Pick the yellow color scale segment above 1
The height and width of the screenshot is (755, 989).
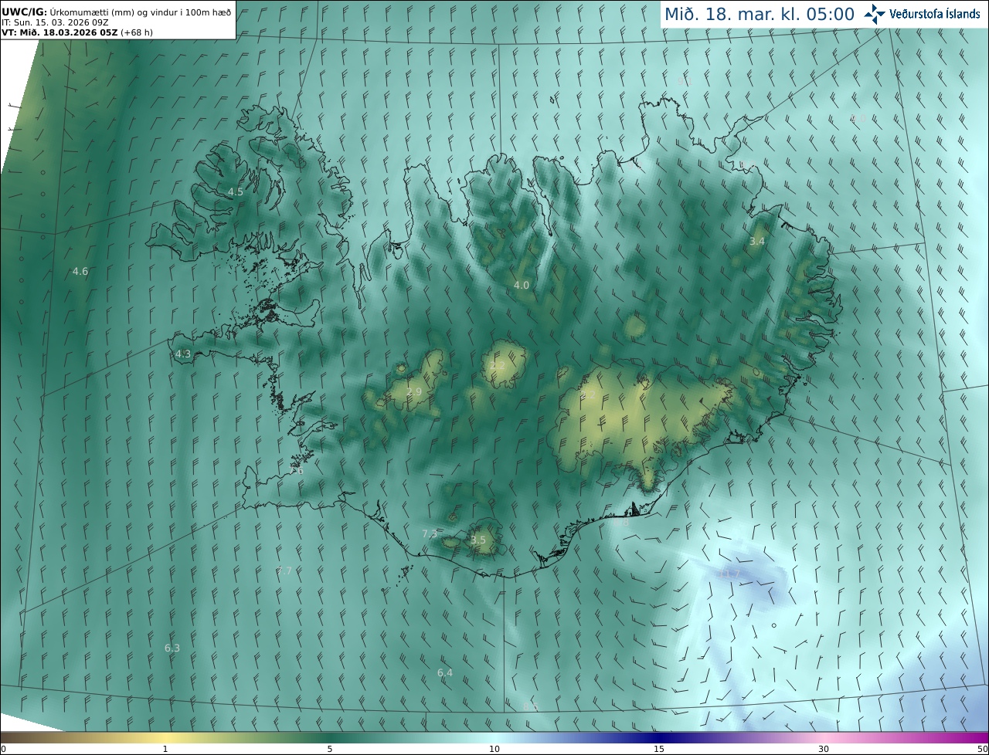point(165,738)
